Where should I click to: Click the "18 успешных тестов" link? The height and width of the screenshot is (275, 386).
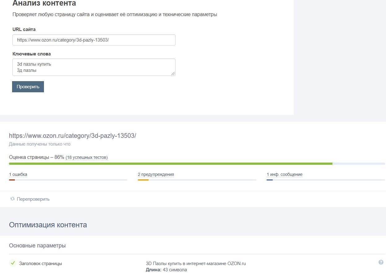click(x=87, y=158)
